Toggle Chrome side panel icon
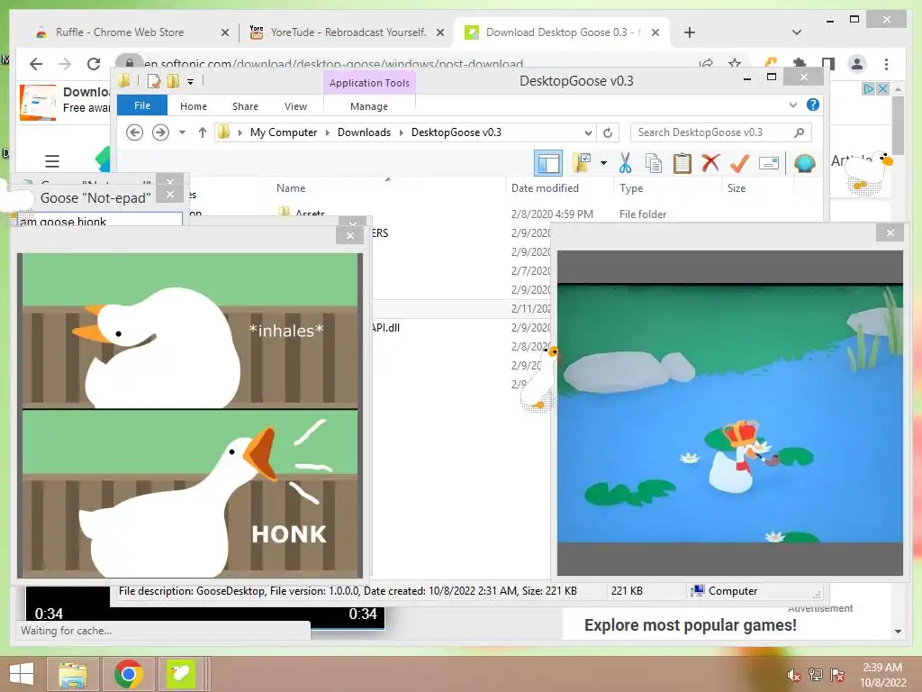922x692 pixels. pos(828,64)
